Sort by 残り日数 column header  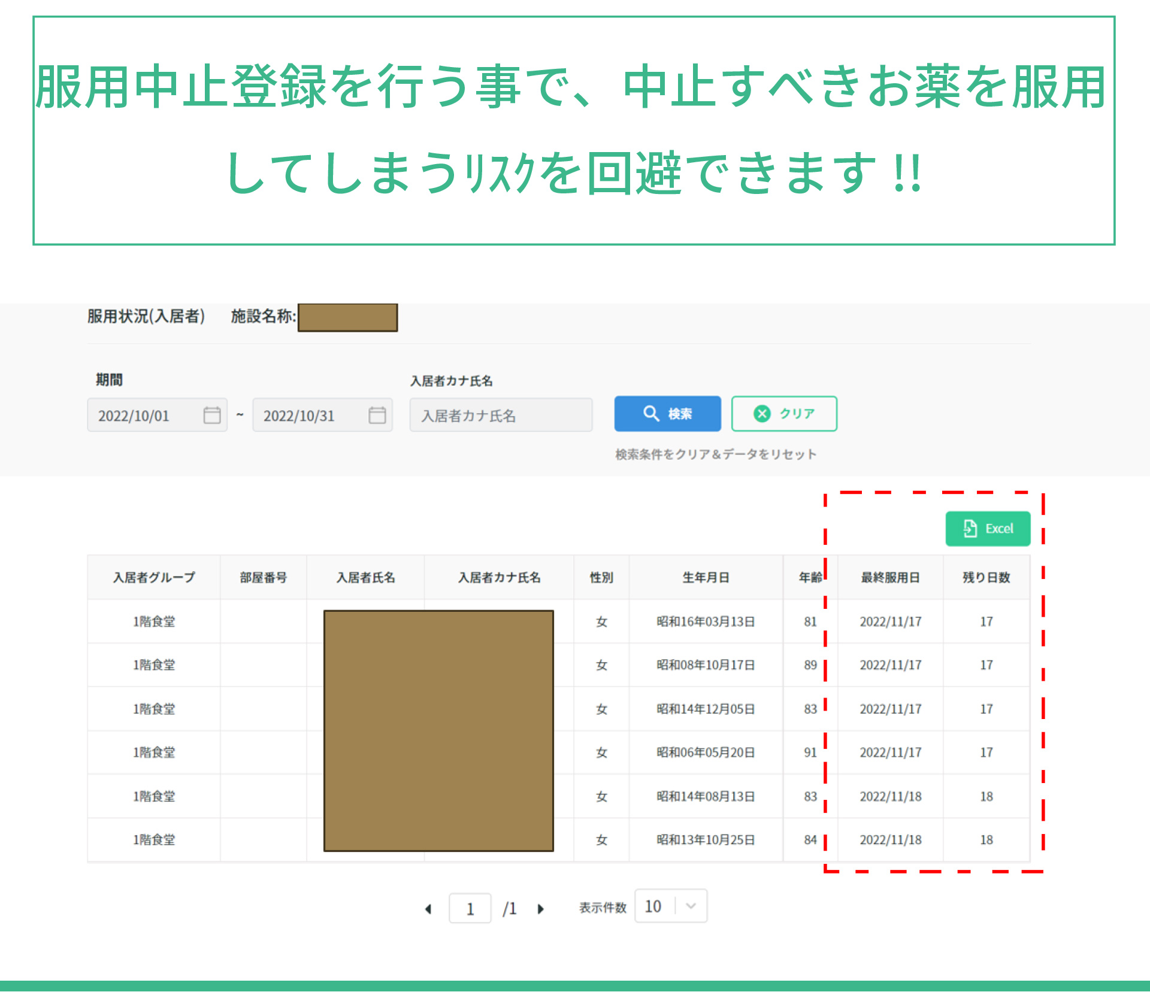(x=986, y=578)
